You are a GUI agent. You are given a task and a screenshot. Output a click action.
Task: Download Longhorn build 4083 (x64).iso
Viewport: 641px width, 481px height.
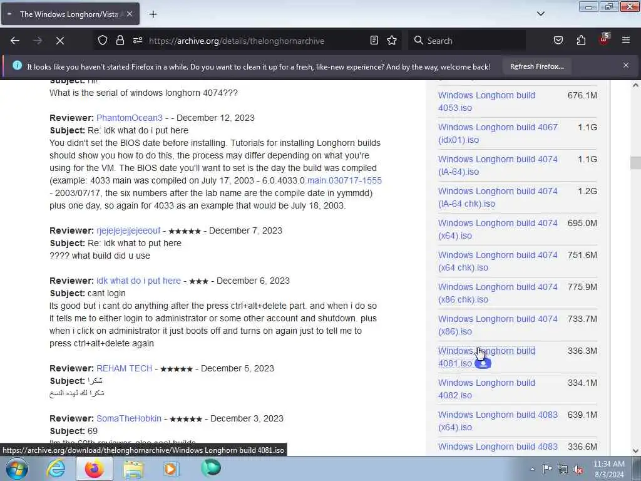pos(498,420)
